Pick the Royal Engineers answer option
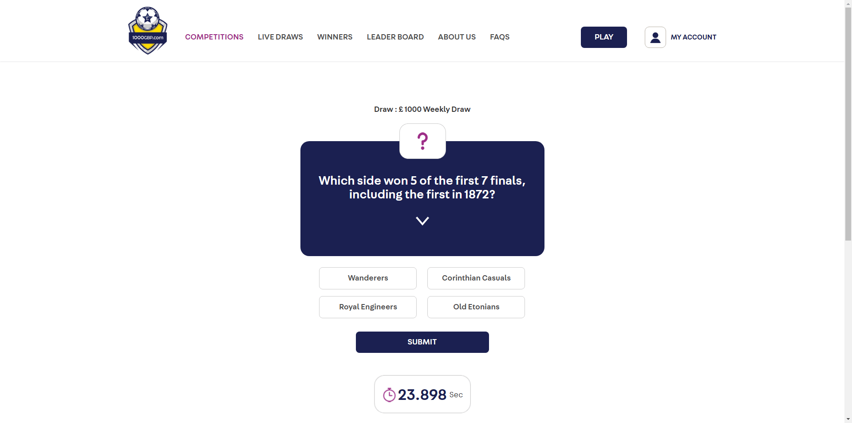The height and width of the screenshot is (423, 852). pyautogui.click(x=367, y=307)
